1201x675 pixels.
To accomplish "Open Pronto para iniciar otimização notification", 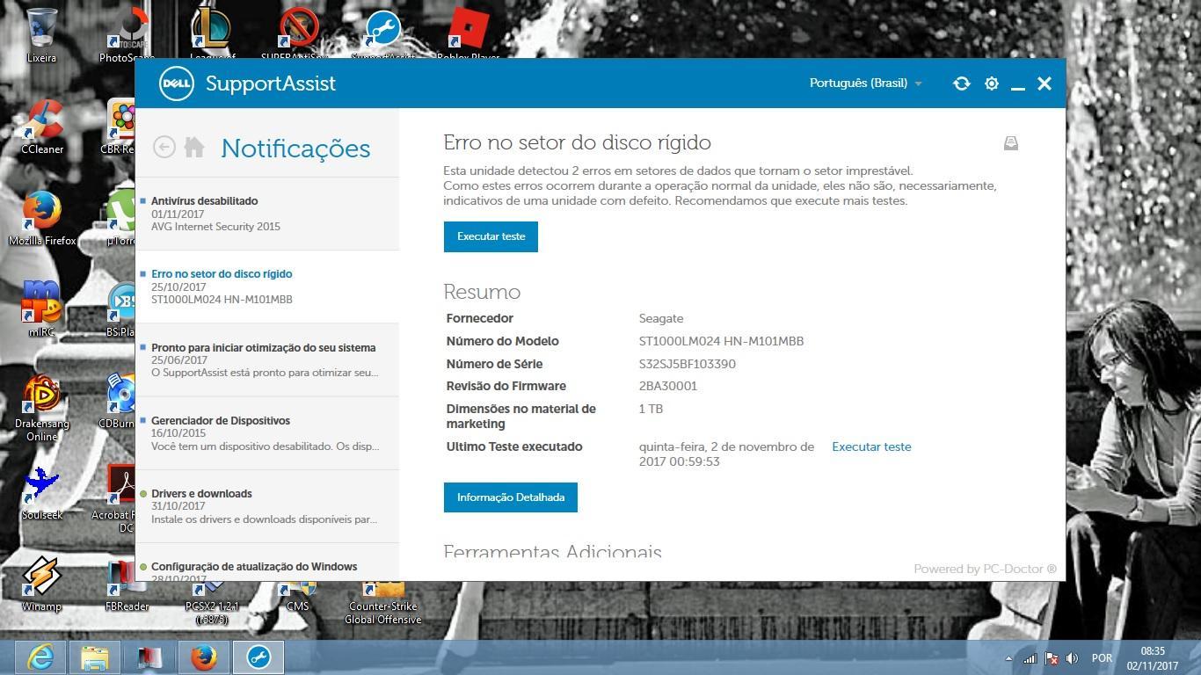I will click(267, 360).
